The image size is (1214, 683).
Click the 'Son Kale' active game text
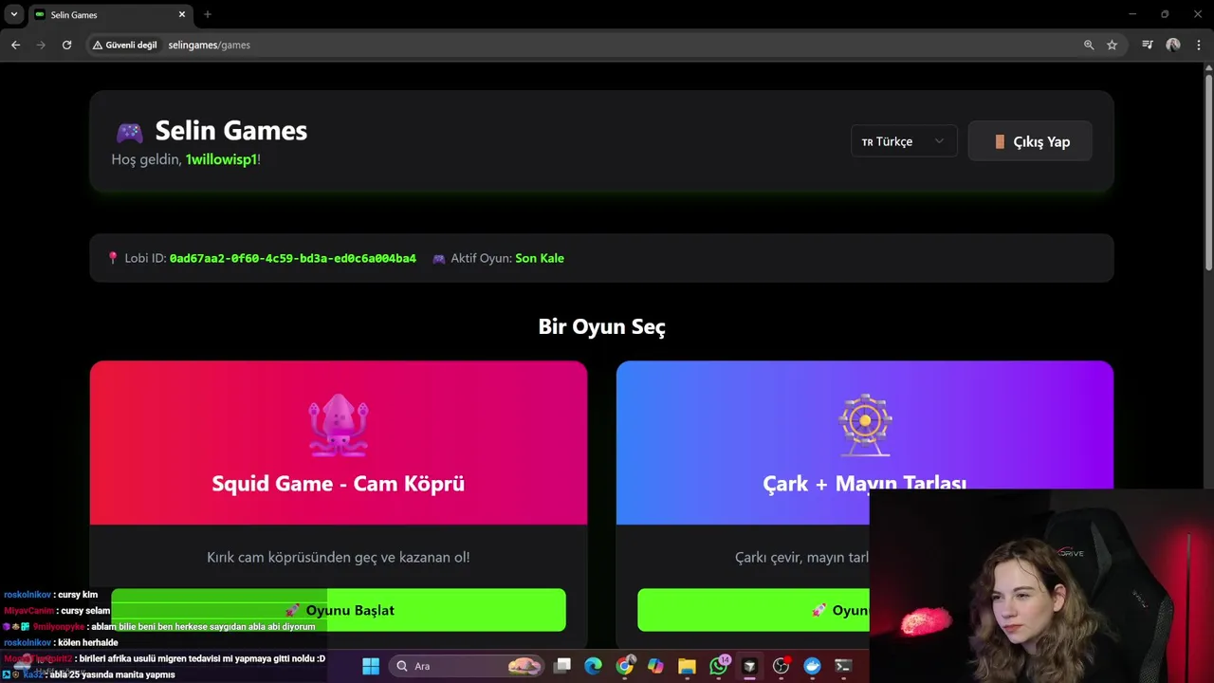tap(540, 258)
